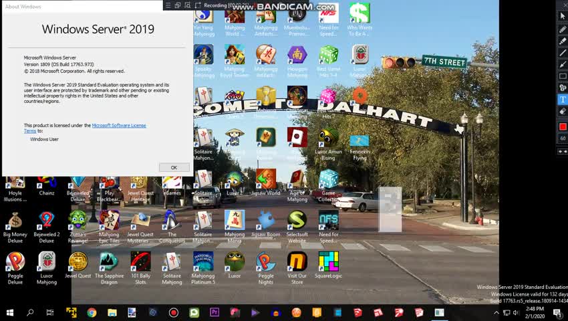Open the Selectsoft Website shortcut
Viewport: 568px width, 321px height.
point(297,227)
